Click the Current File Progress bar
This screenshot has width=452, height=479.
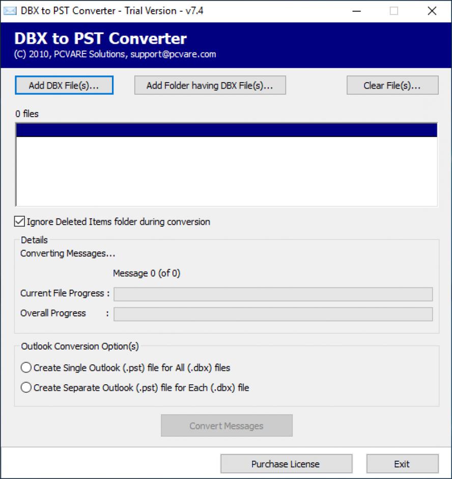tap(273, 294)
